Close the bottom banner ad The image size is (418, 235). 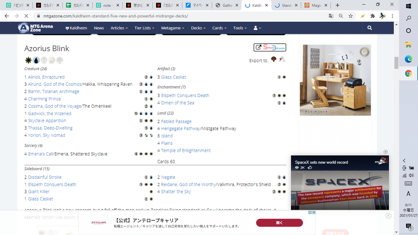click(388, 215)
